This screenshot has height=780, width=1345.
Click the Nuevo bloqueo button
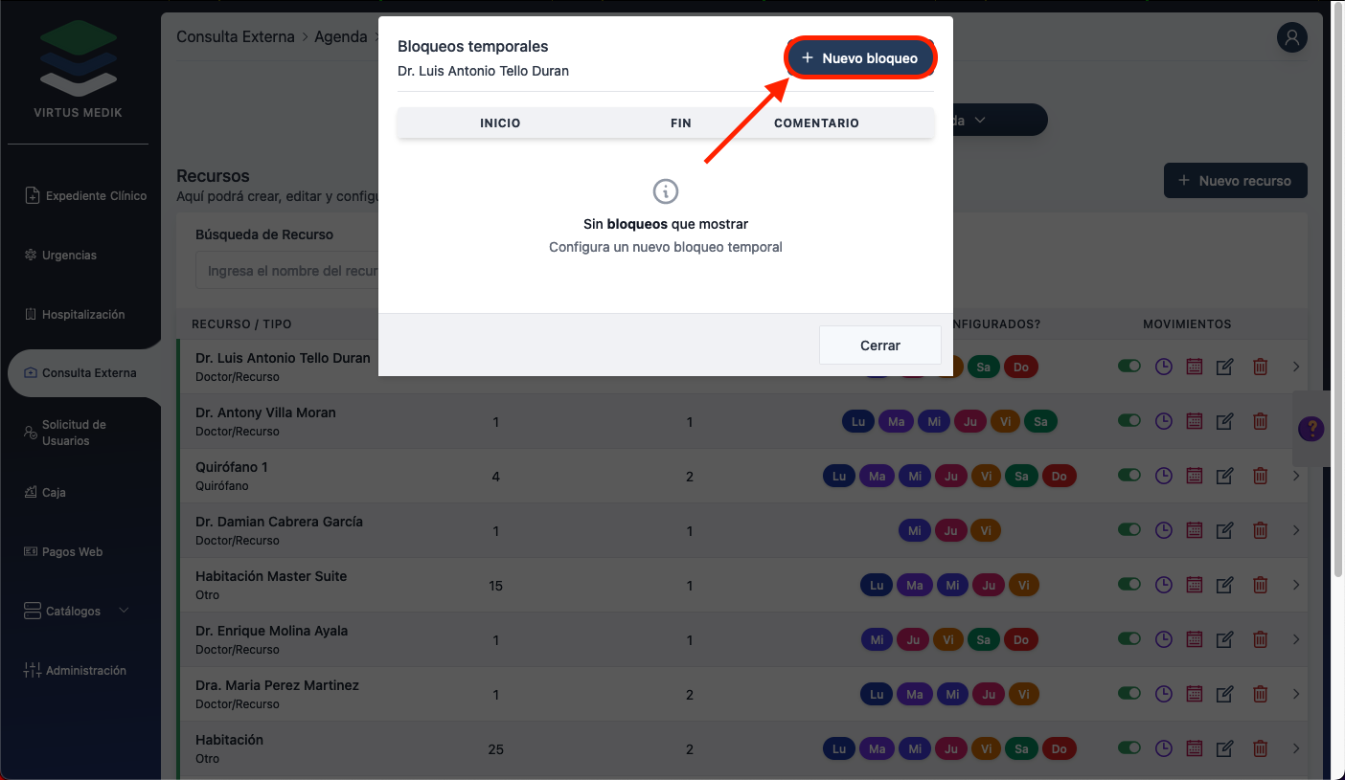click(x=860, y=58)
